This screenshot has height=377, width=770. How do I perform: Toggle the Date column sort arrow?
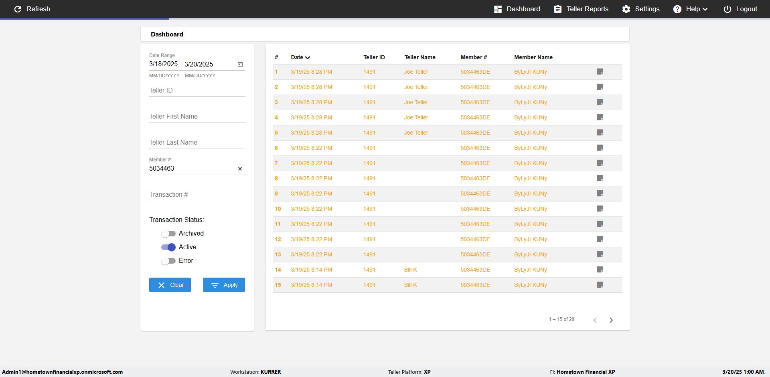308,58
